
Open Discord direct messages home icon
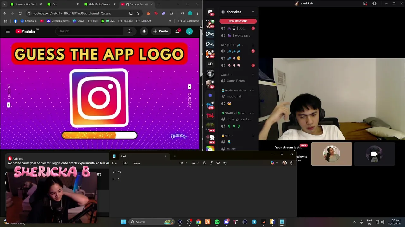(x=210, y=12)
